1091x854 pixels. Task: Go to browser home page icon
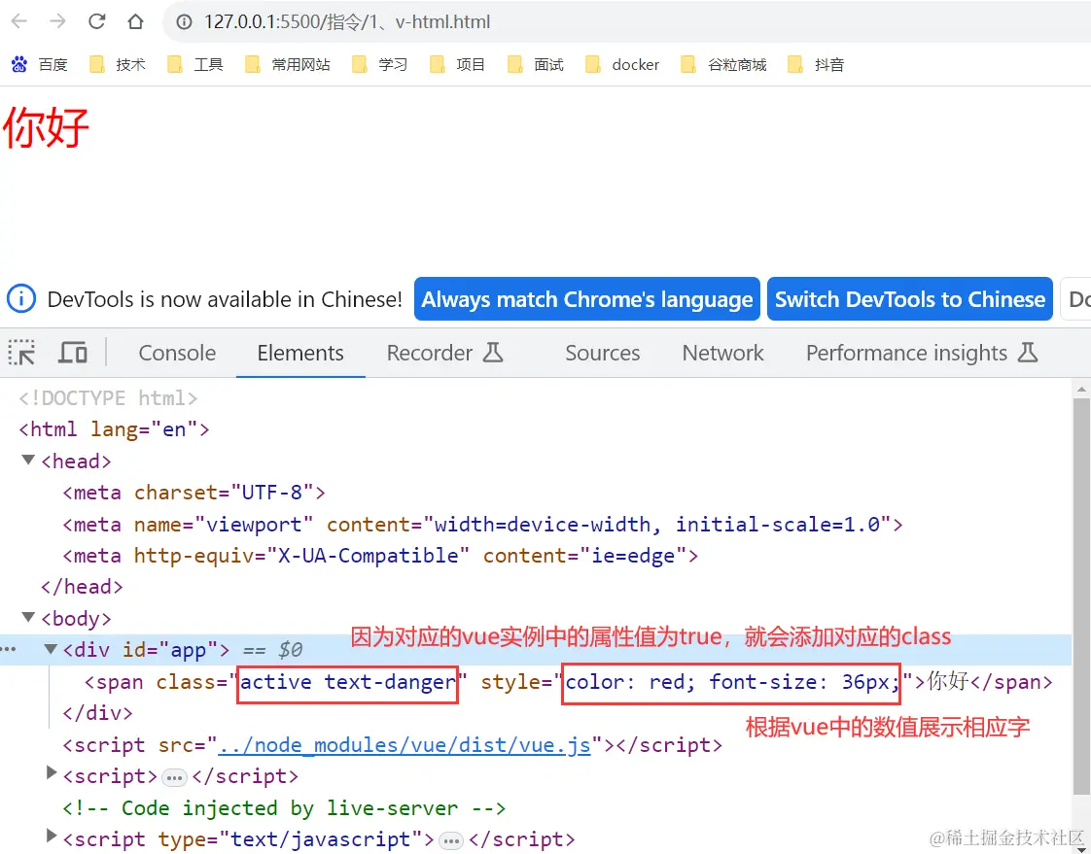pos(136,21)
